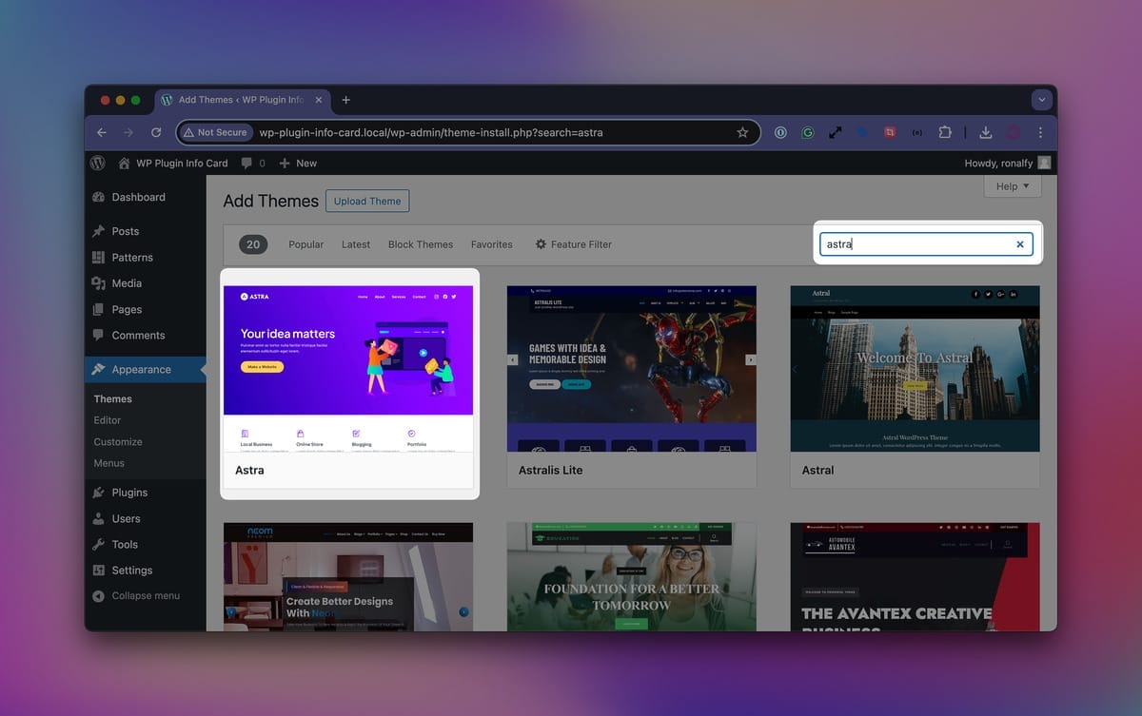This screenshot has height=716, width=1142.
Task: Open the browser downloads icon
Action: pos(986,132)
